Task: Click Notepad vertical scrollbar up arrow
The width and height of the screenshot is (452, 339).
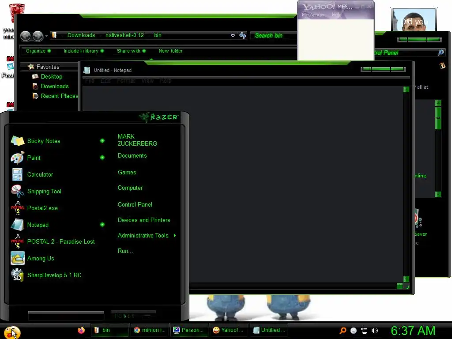Action: pos(406,90)
